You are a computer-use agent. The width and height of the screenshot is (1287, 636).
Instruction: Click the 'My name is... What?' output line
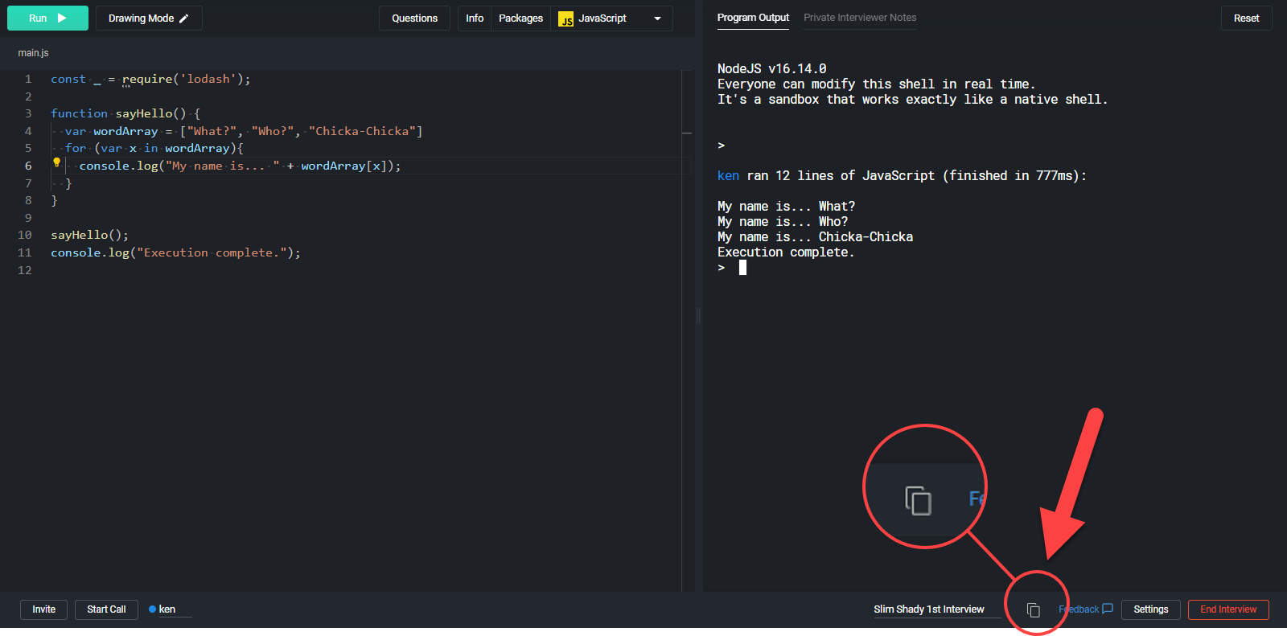787,207
